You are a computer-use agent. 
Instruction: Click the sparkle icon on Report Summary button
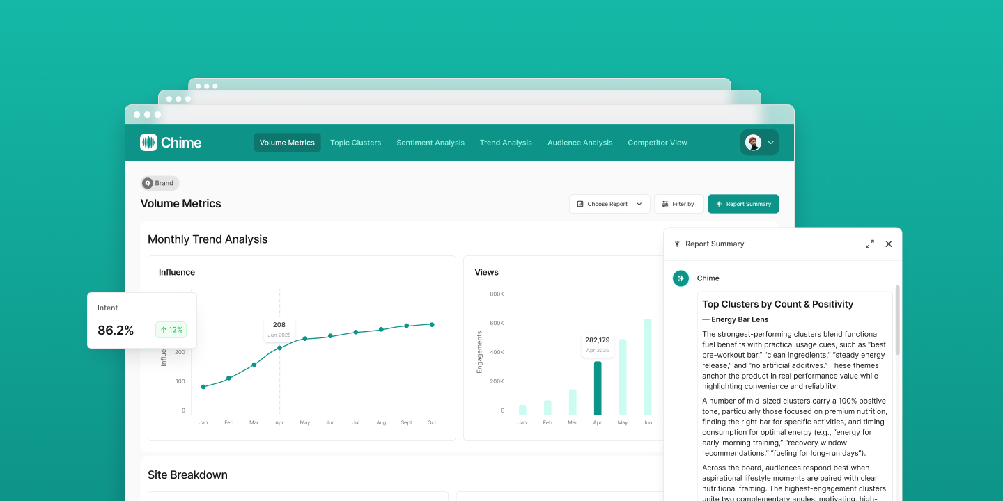pyautogui.click(x=718, y=204)
